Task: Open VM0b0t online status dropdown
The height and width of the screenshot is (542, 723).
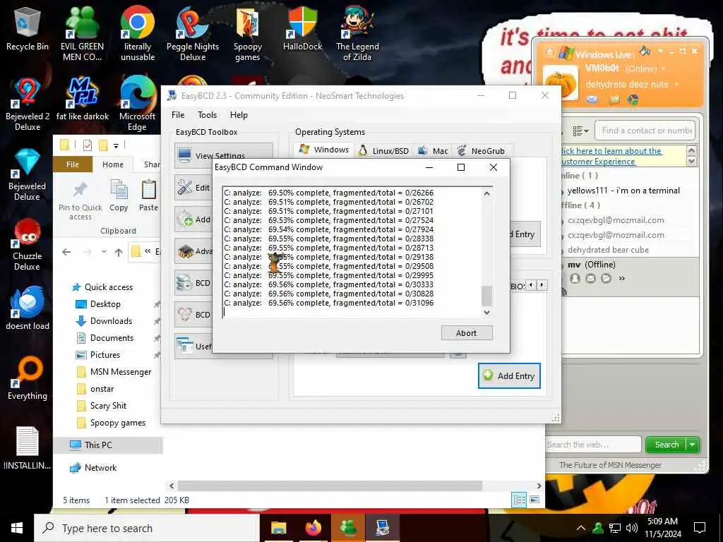Action: point(664,69)
